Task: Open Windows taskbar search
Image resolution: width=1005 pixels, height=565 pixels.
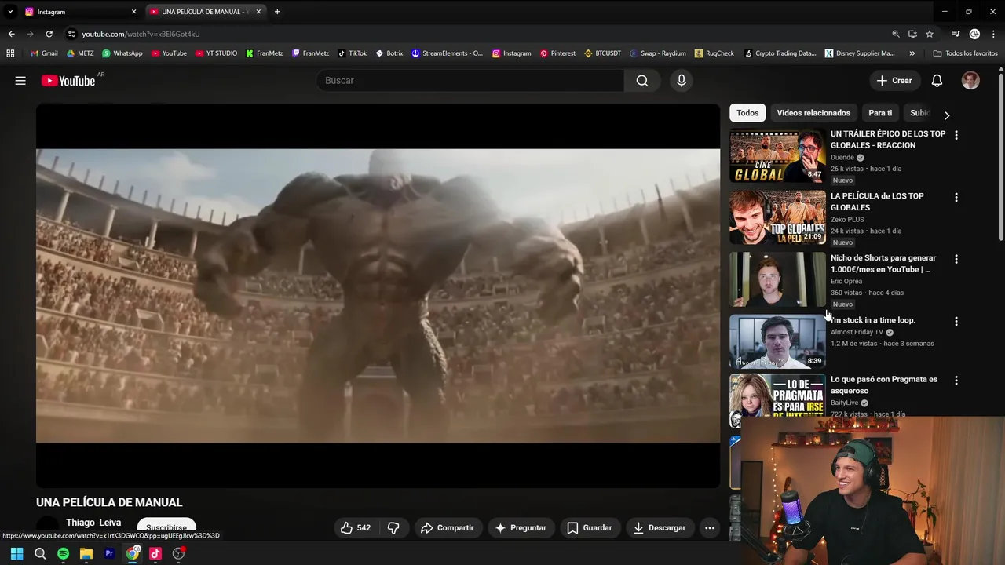Action: click(40, 553)
